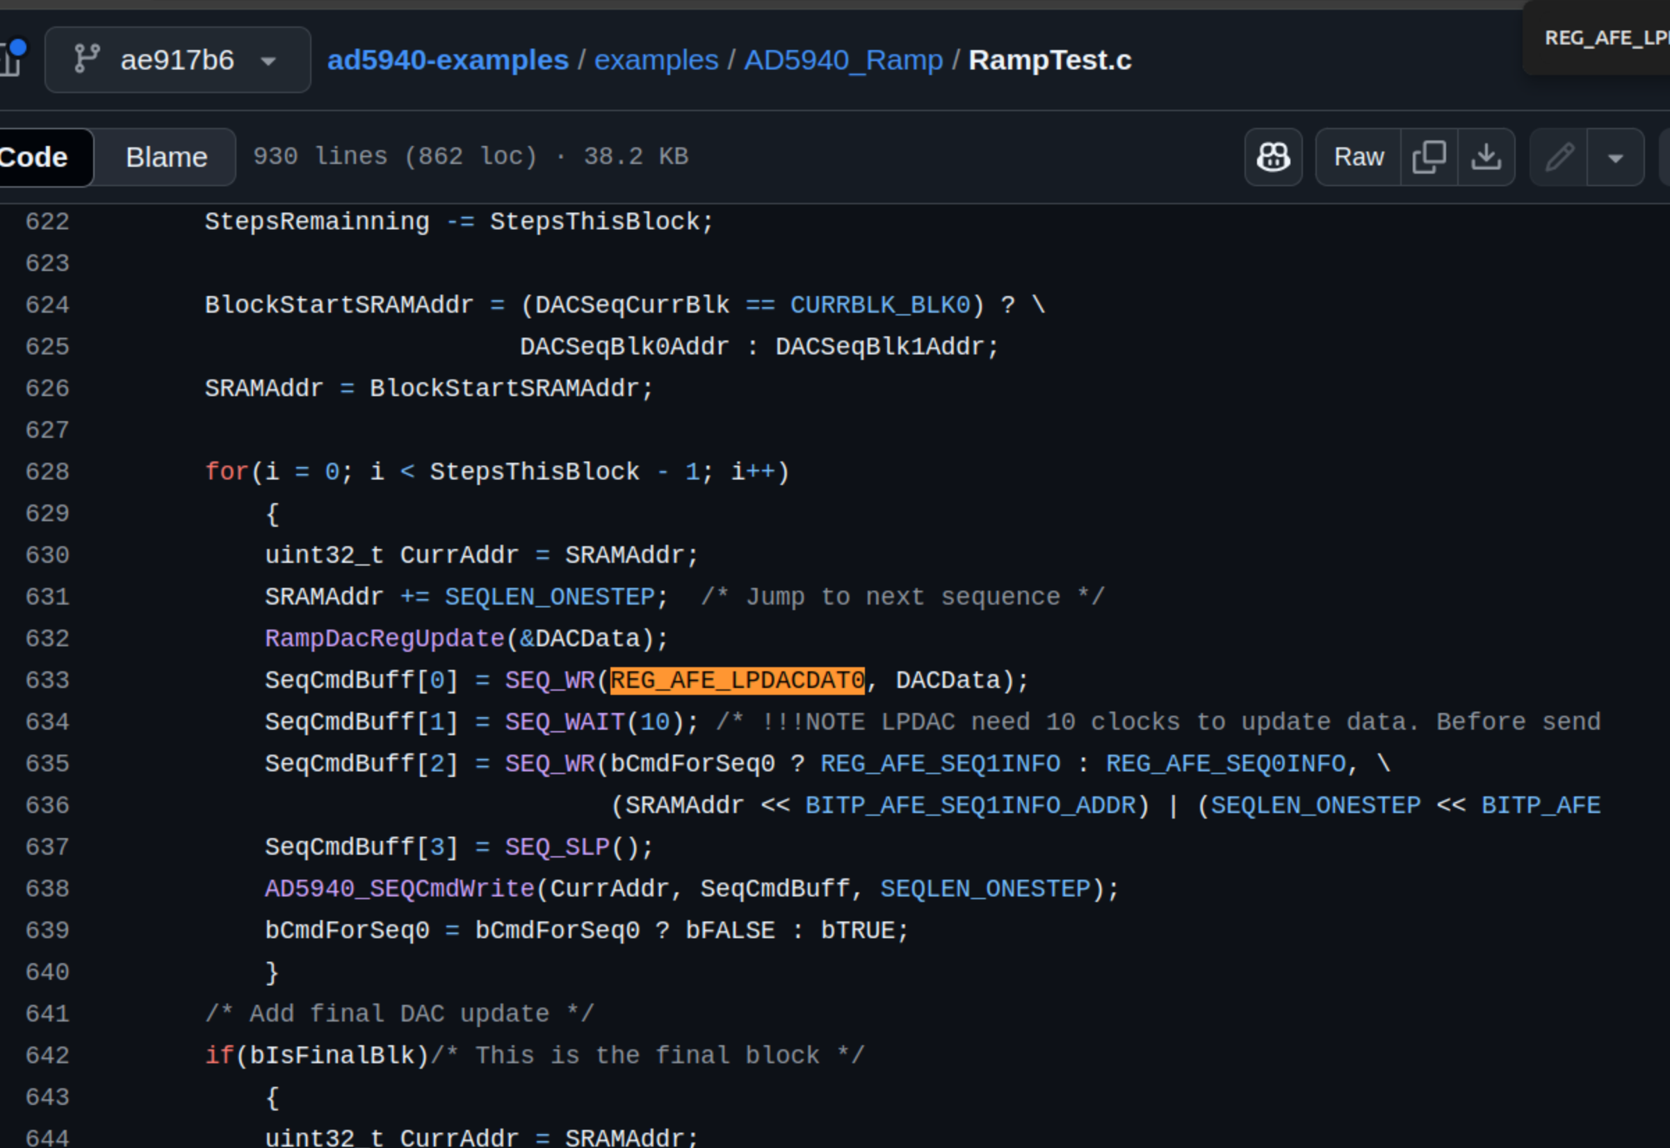The width and height of the screenshot is (1670, 1148).
Task: Click REG_AFE_SEQ0INFO on line 635
Action: [x=1226, y=764]
